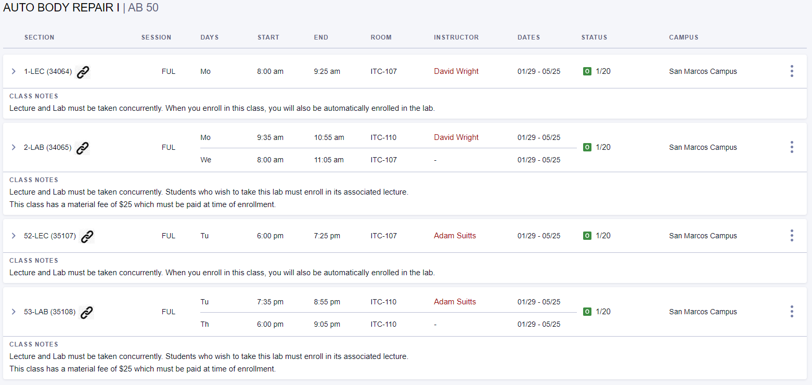Viewport: 812px width, 385px height.
Task: Open kebab menu for 52-LEC section
Action: [791, 236]
